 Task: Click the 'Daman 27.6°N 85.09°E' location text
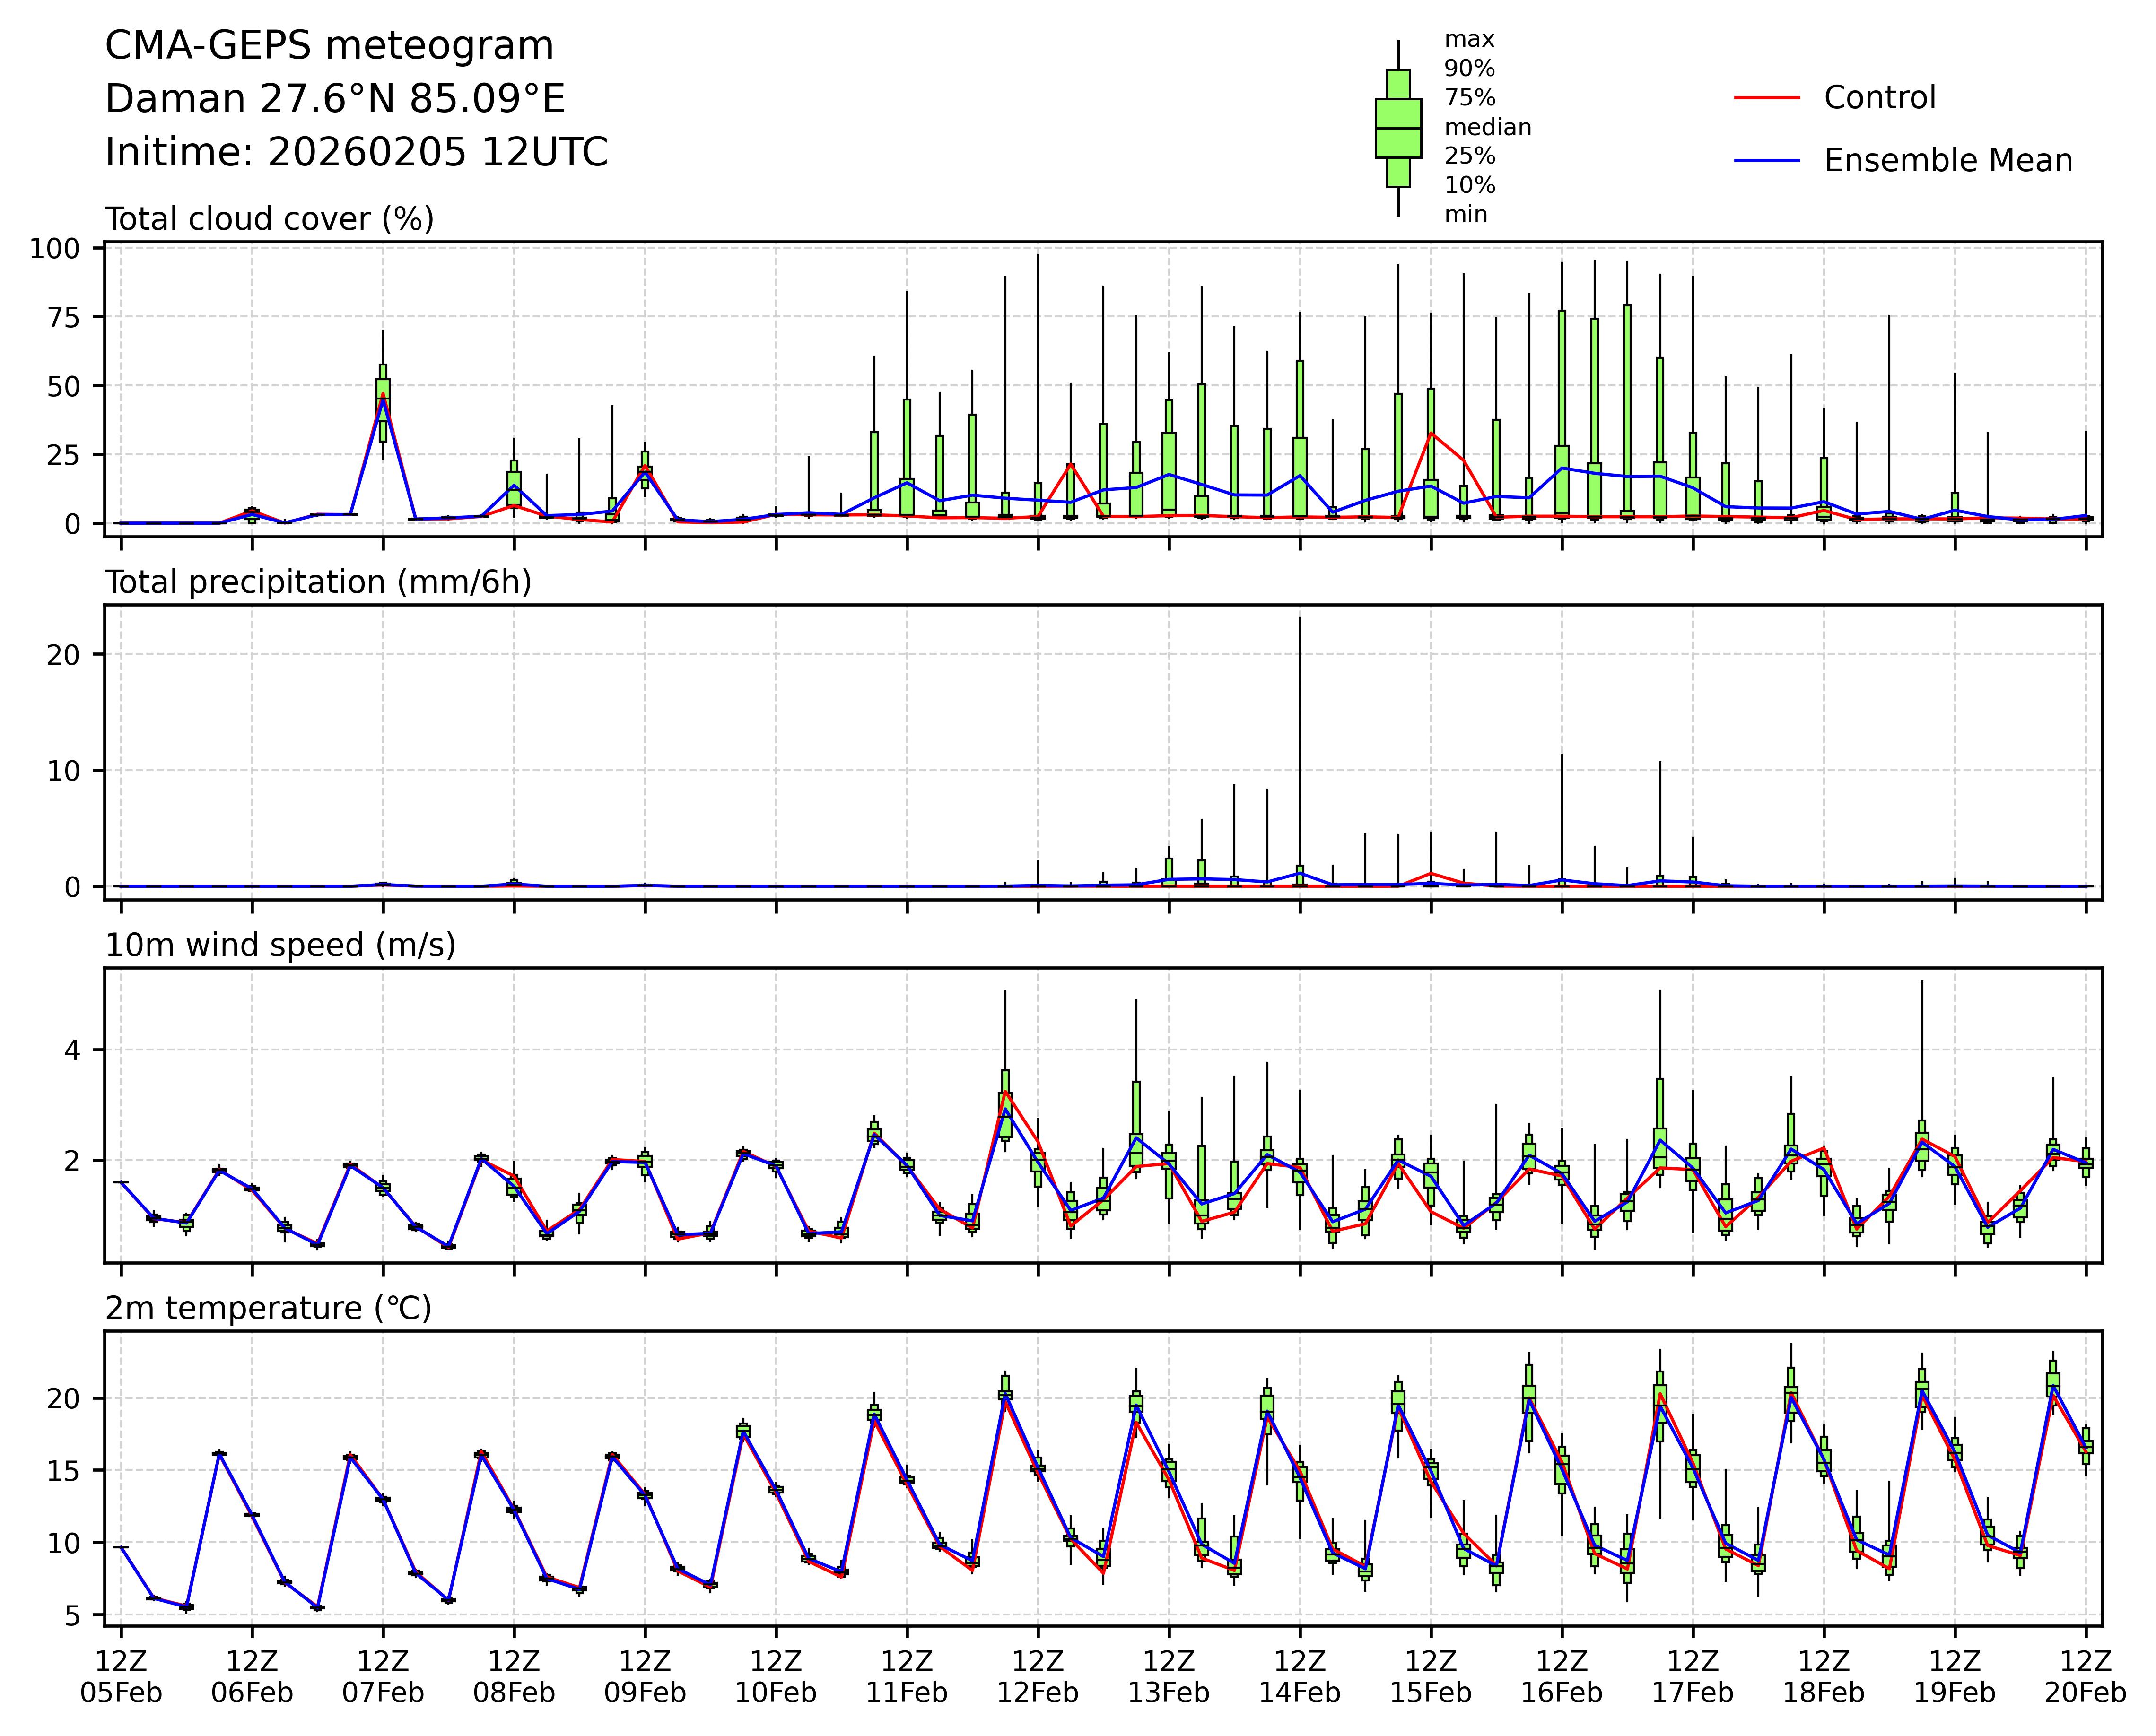[x=335, y=99]
